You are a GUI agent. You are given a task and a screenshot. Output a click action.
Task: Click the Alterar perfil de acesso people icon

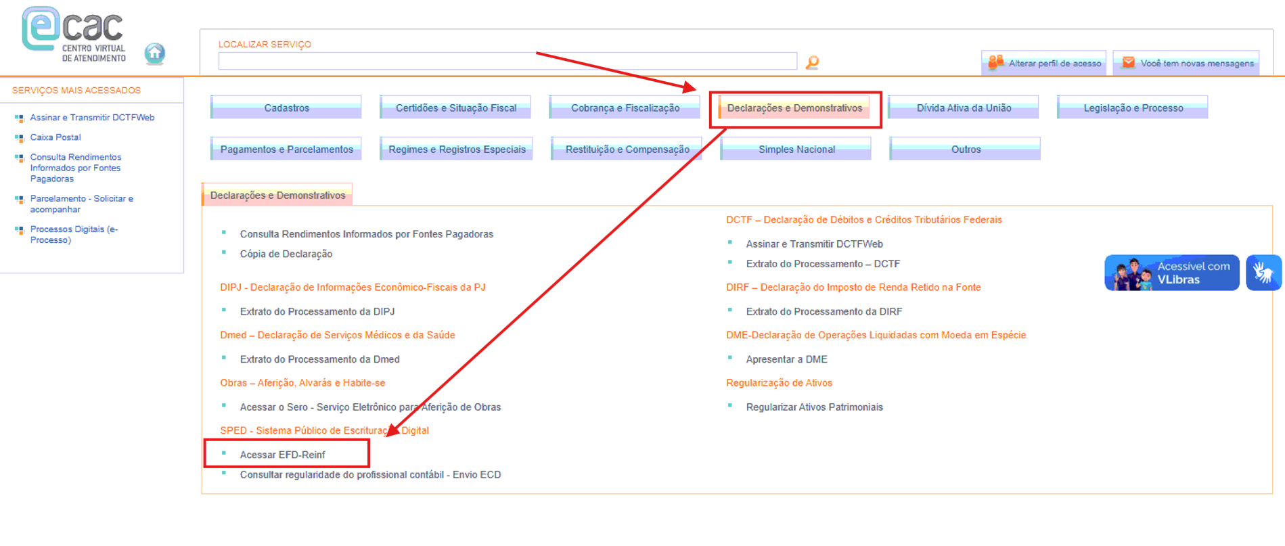(995, 63)
